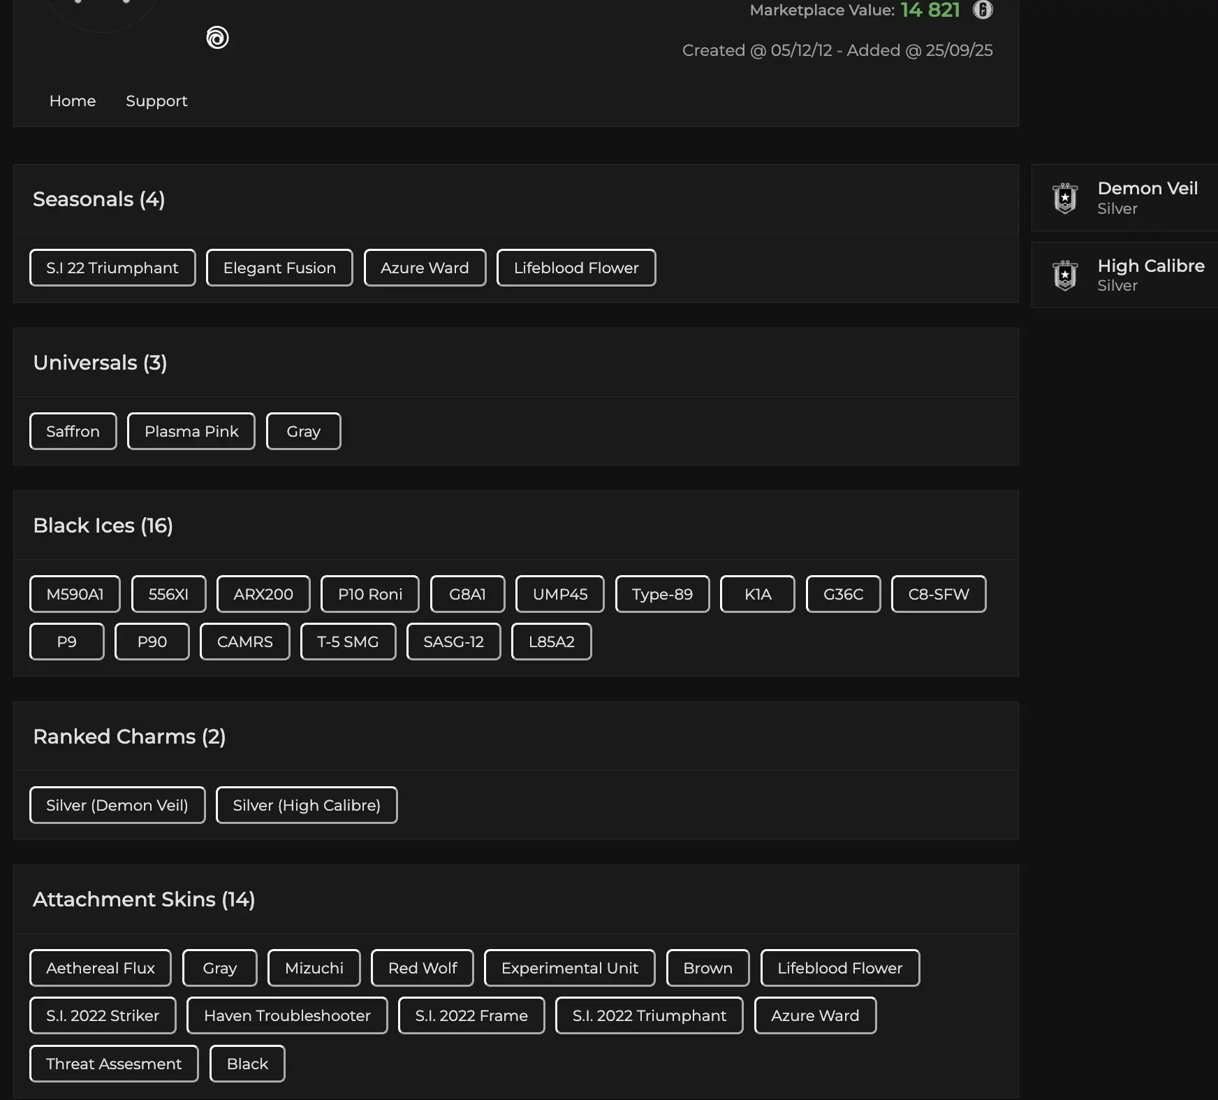Viewport: 1218px width, 1100px height.
Task: Click the Demon Veil rank badge icon
Action: tap(1064, 198)
